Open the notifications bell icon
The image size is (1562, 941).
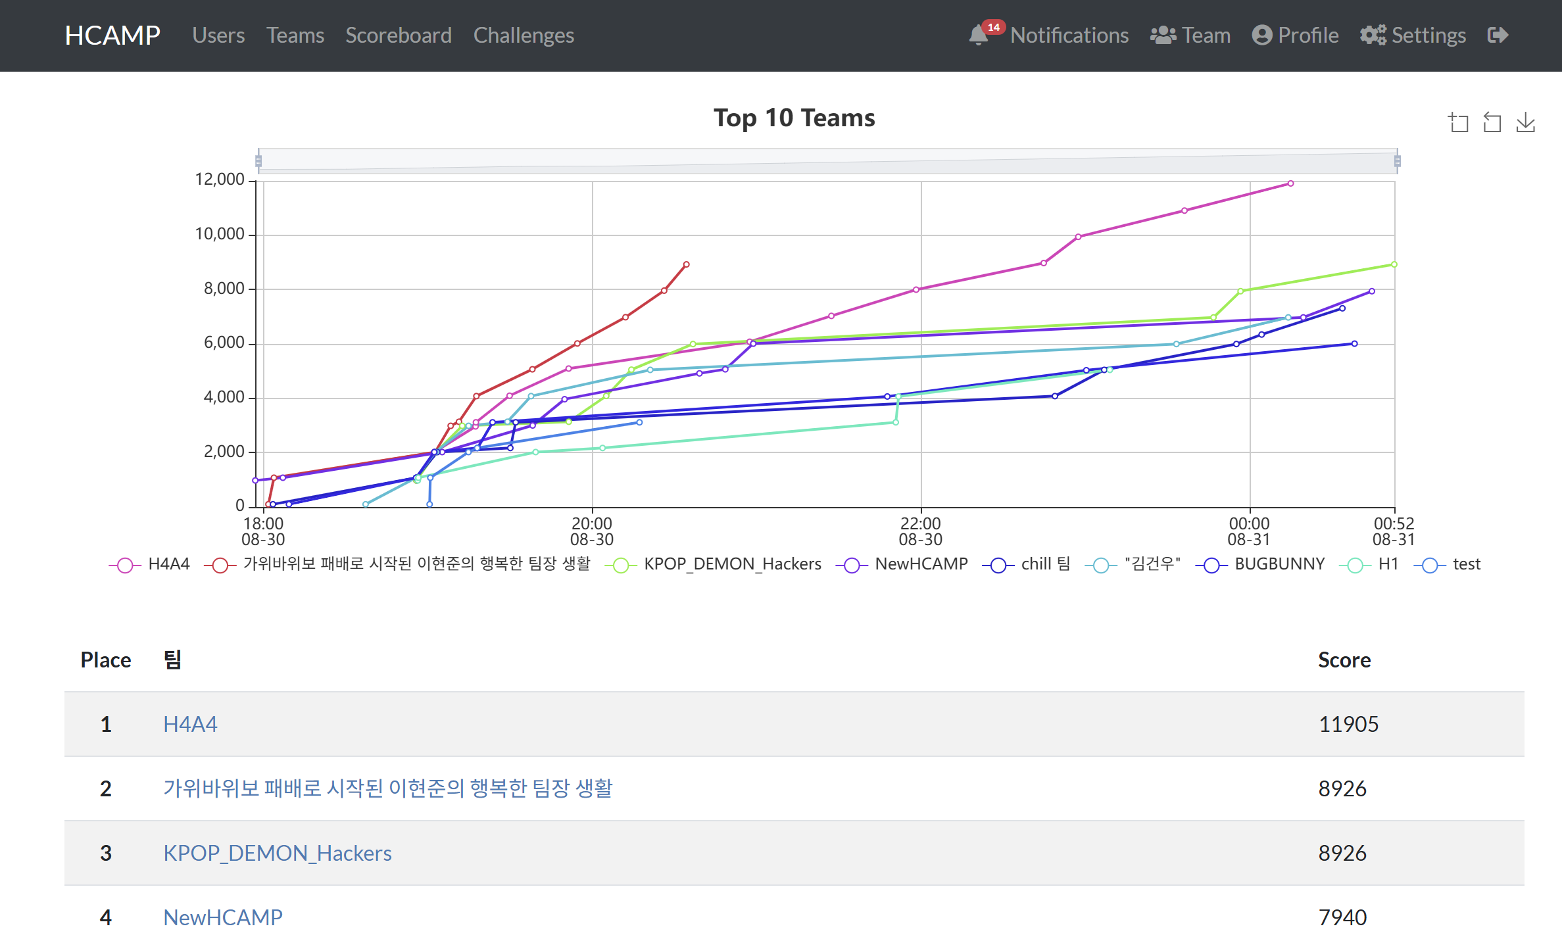pos(978,36)
